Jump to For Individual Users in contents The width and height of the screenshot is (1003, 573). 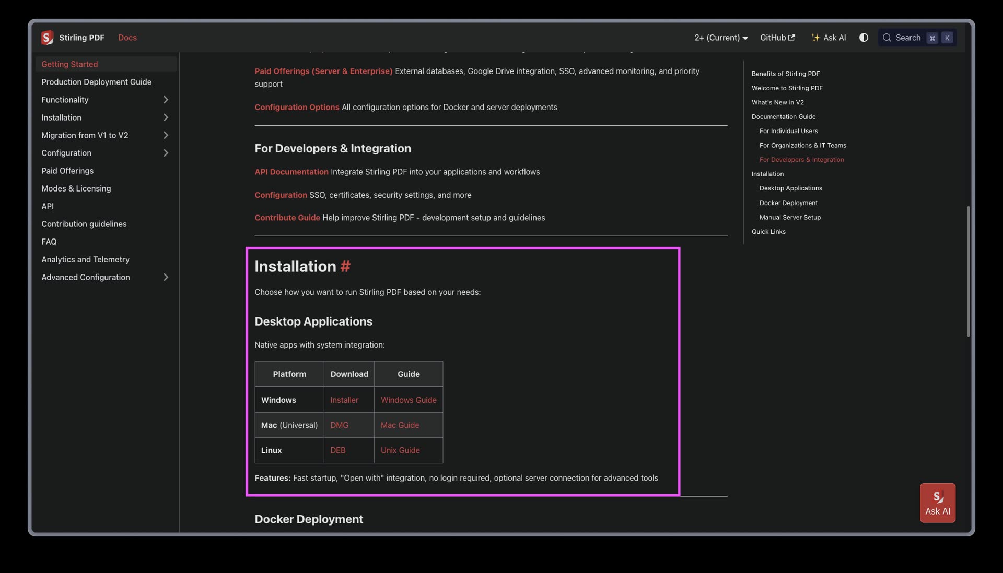pos(788,131)
